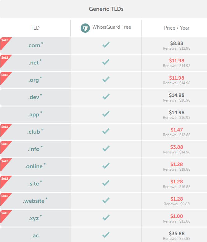Click the checkmark in the .org row
207x242 pixels.
point(106,79)
